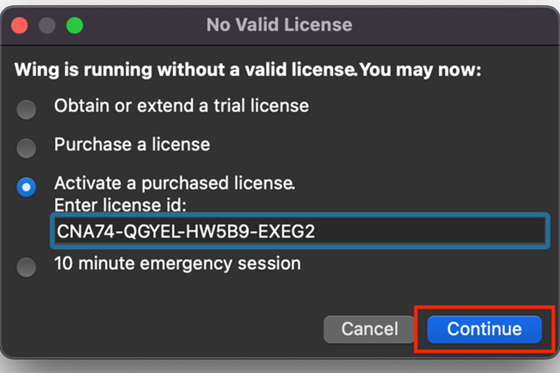Image resolution: width=560 pixels, height=373 pixels.
Task: Select the Activate a purchased license radio
Action: (26, 187)
